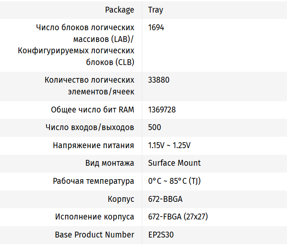This screenshot has height=248, width=287.
Task: Select the voltage value 1.15V ~ 1.25V
Action: click(169, 145)
